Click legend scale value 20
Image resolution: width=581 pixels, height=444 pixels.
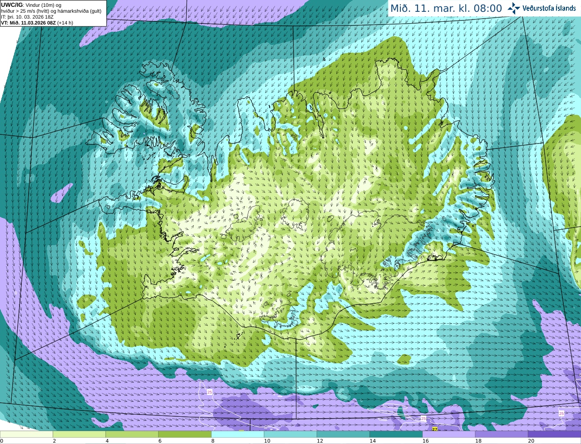531,441
